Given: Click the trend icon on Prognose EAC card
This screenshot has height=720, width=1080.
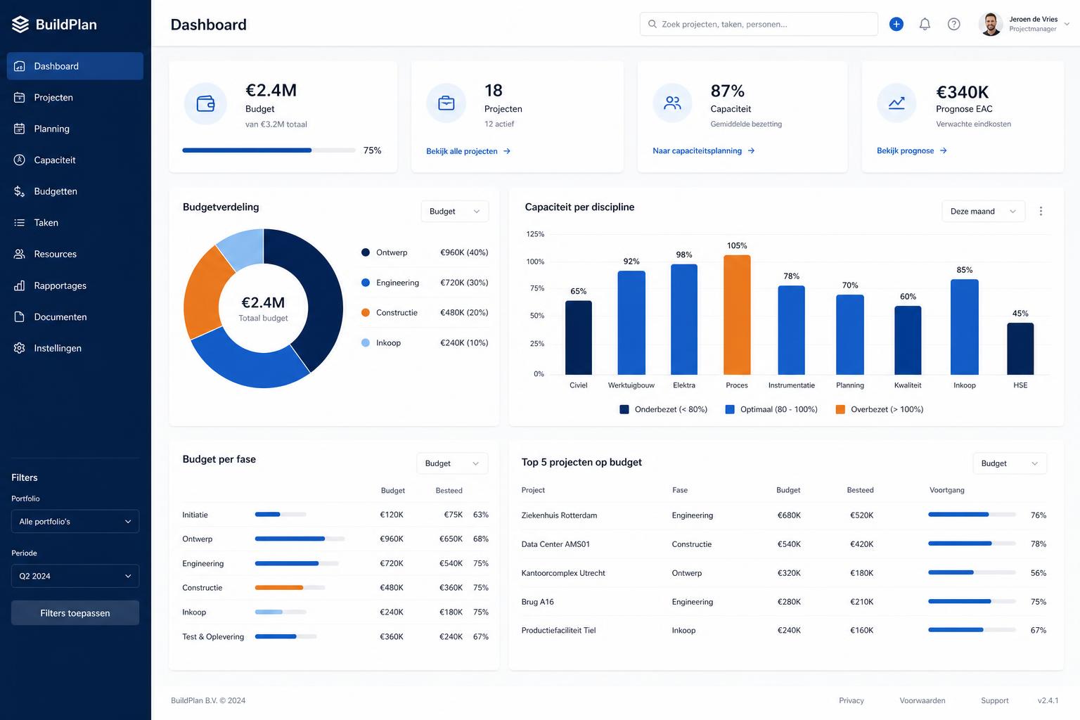Looking at the screenshot, I should pyautogui.click(x=896, y=103).
